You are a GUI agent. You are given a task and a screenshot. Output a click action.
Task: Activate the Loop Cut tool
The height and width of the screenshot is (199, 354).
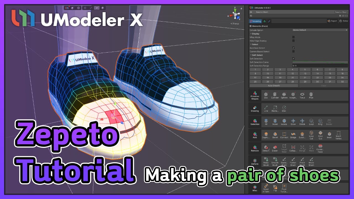click(311, 135)
